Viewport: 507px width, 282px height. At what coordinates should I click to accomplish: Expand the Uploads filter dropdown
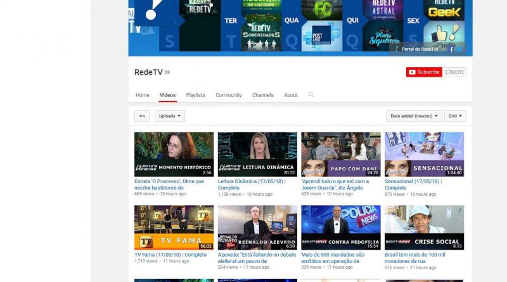(x=170, y=116)
